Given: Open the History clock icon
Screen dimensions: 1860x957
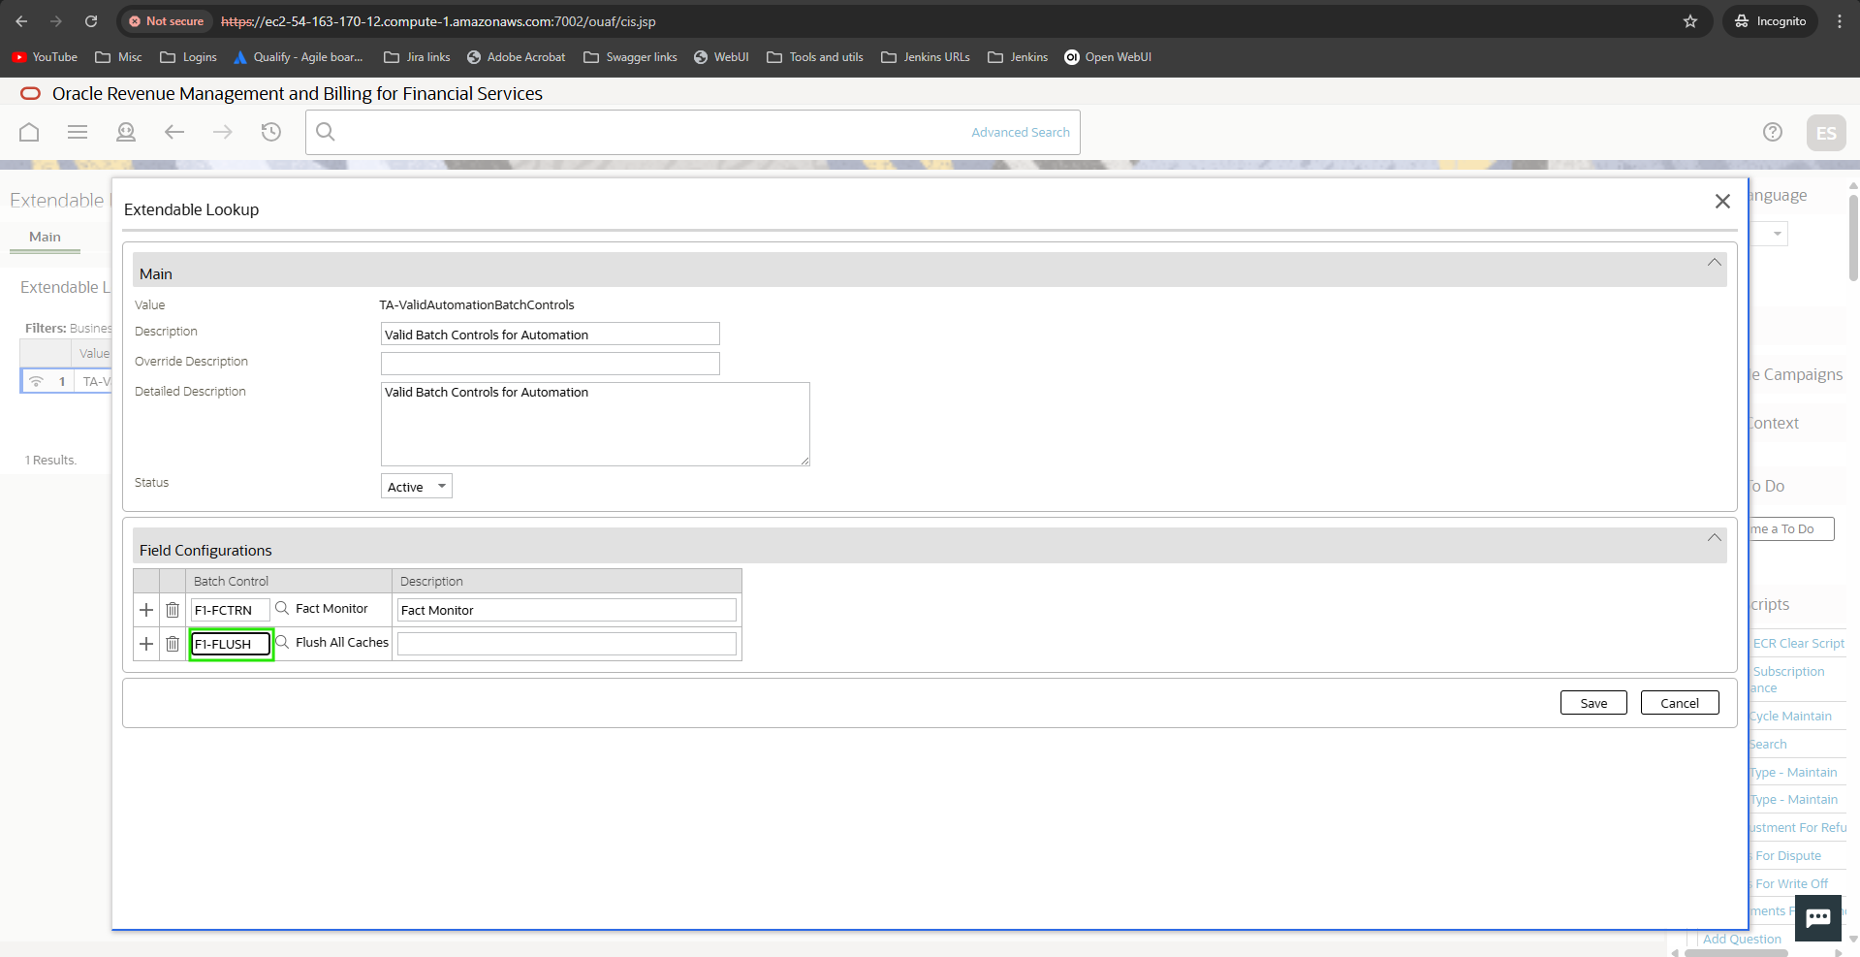Looking at the screenshot, I should coord(271,132).
